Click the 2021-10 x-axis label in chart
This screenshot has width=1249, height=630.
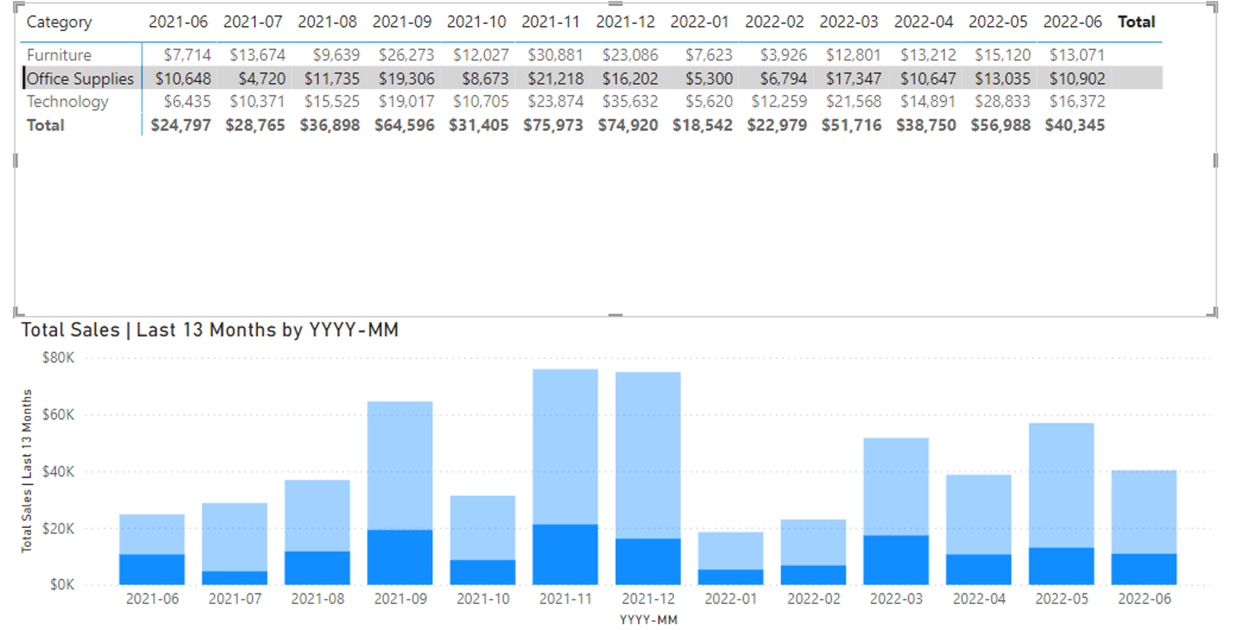click(x=483, y=599)
